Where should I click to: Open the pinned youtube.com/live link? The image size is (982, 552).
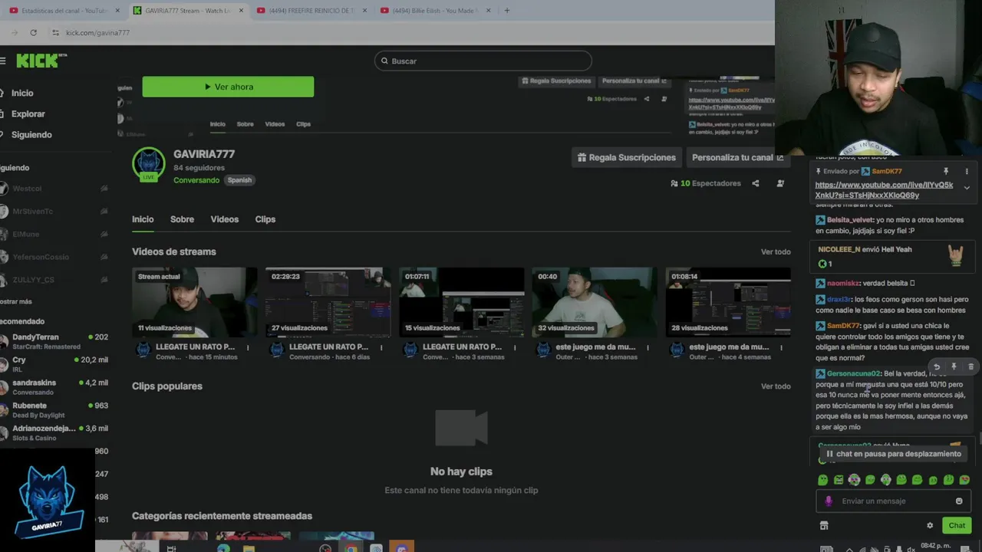click(884, 190)
